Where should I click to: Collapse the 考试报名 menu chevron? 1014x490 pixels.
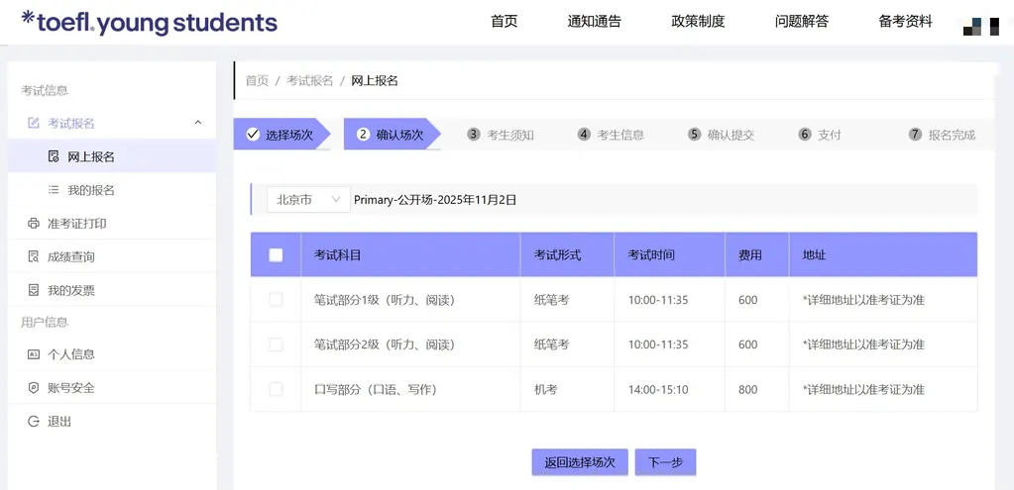(x=197, y=123)
